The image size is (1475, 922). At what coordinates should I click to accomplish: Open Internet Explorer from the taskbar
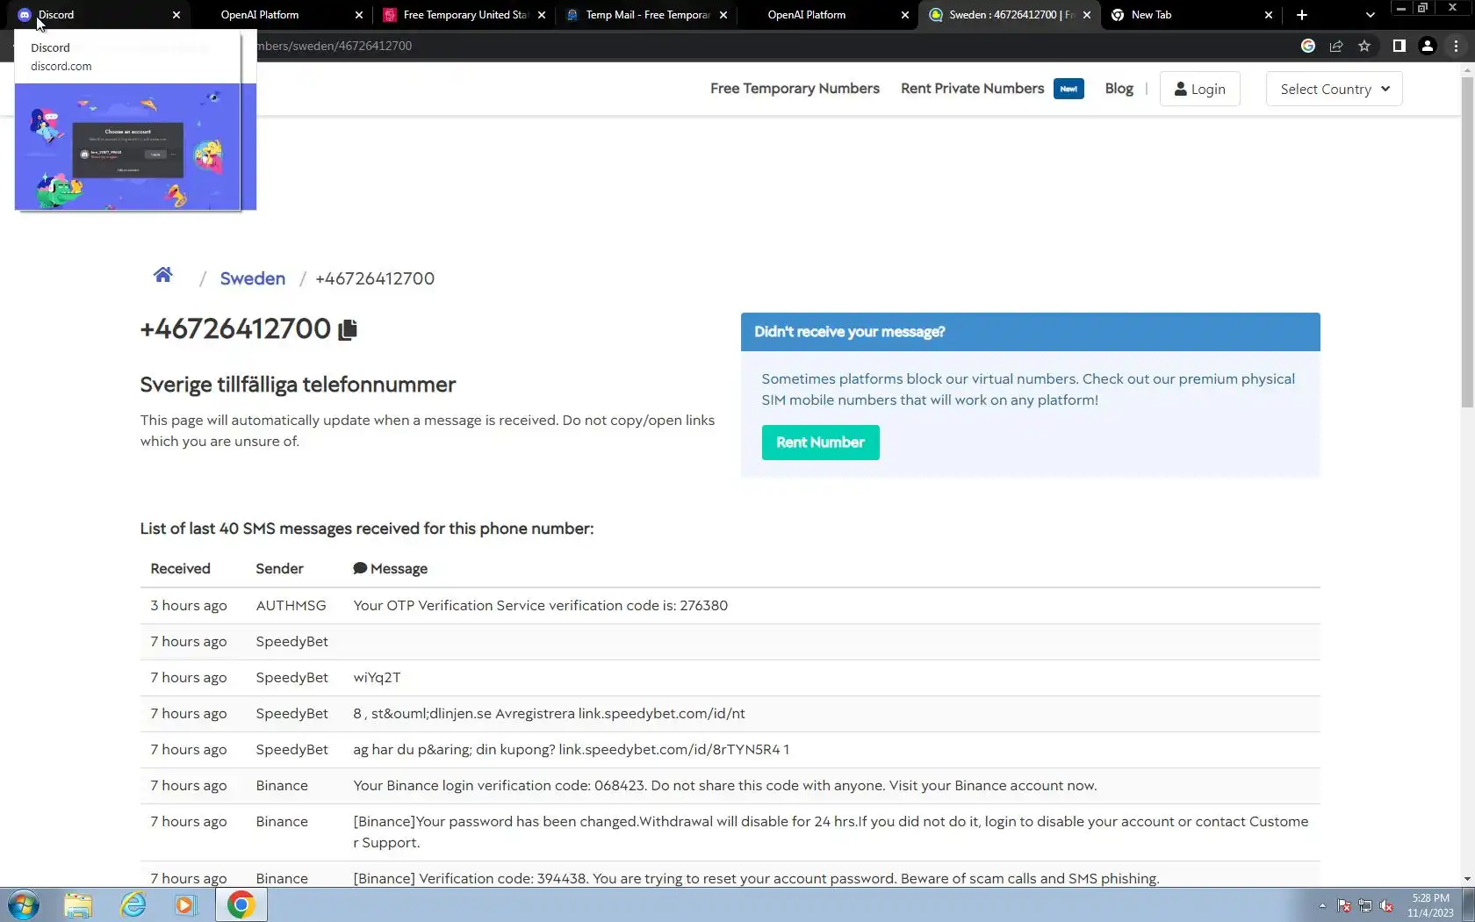[133, 904]
